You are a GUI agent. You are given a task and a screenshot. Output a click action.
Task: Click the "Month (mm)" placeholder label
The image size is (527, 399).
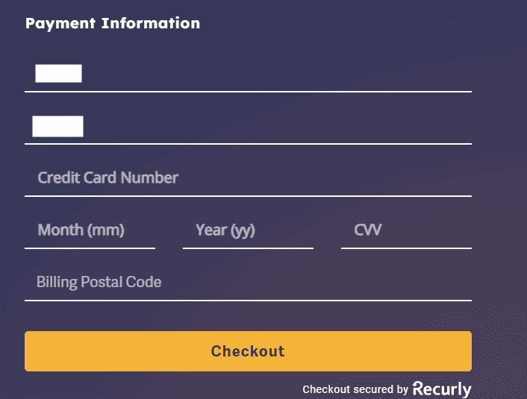(x=81, y=230)
